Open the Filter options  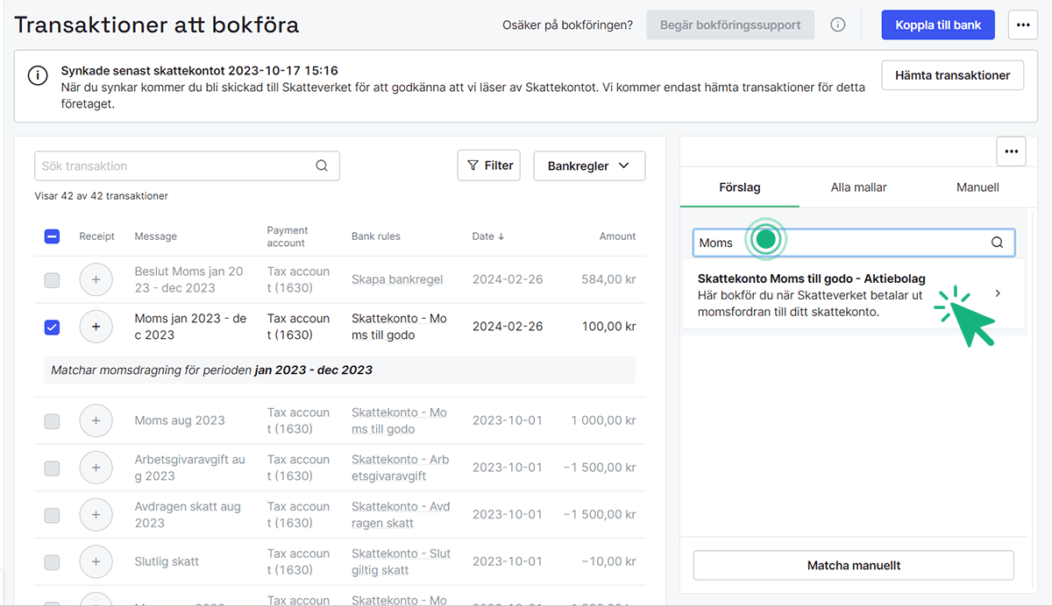pyautogui.click(x=489, y=165)
